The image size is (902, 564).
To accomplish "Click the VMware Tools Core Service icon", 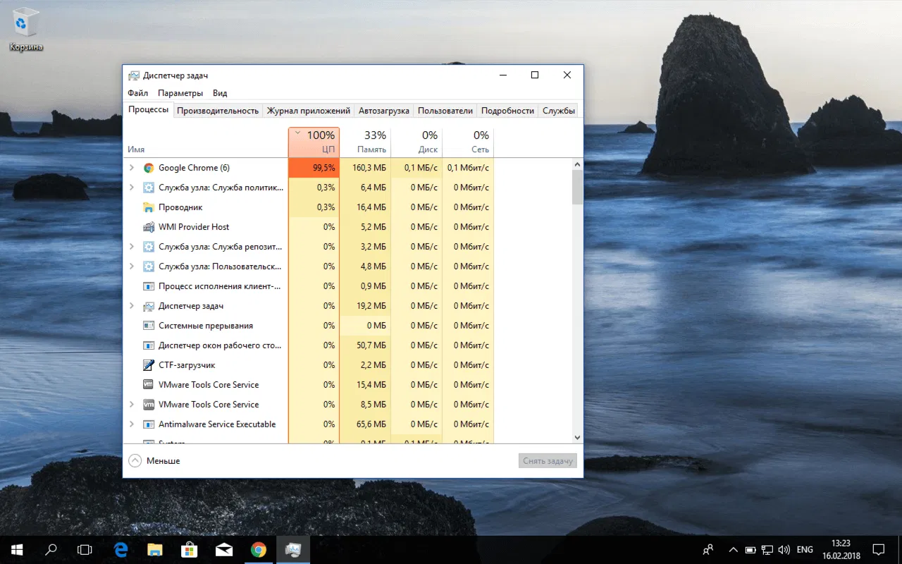I will click(149, 384).
